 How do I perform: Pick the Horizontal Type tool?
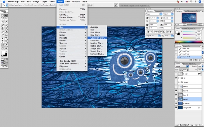coord(6,38)
